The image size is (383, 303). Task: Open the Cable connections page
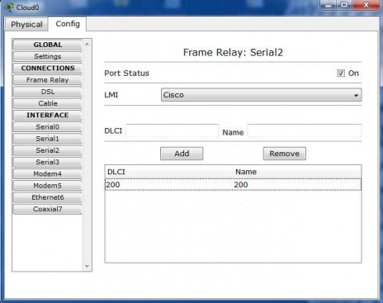[x=47, y=103]
